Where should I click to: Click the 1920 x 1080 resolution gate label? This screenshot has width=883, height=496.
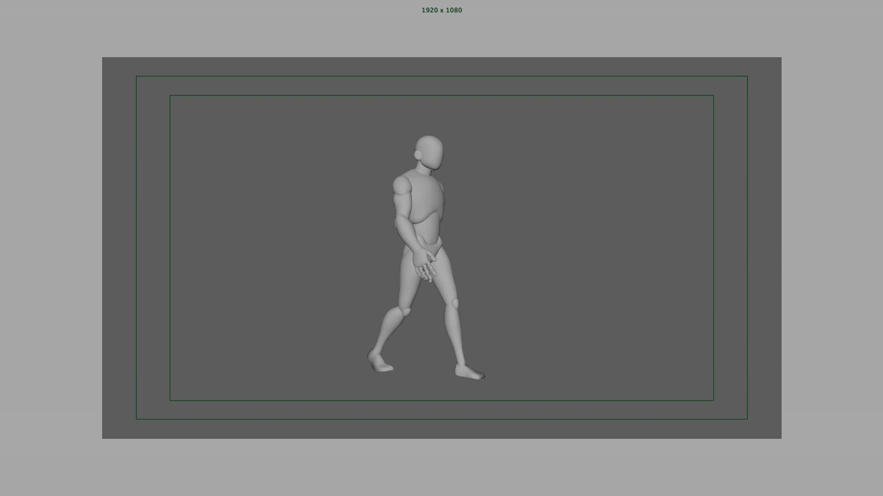[x=441, y=10]
